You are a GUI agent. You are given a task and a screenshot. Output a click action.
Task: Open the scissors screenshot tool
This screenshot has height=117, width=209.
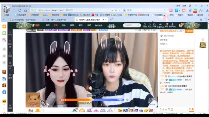pos(200,10)
